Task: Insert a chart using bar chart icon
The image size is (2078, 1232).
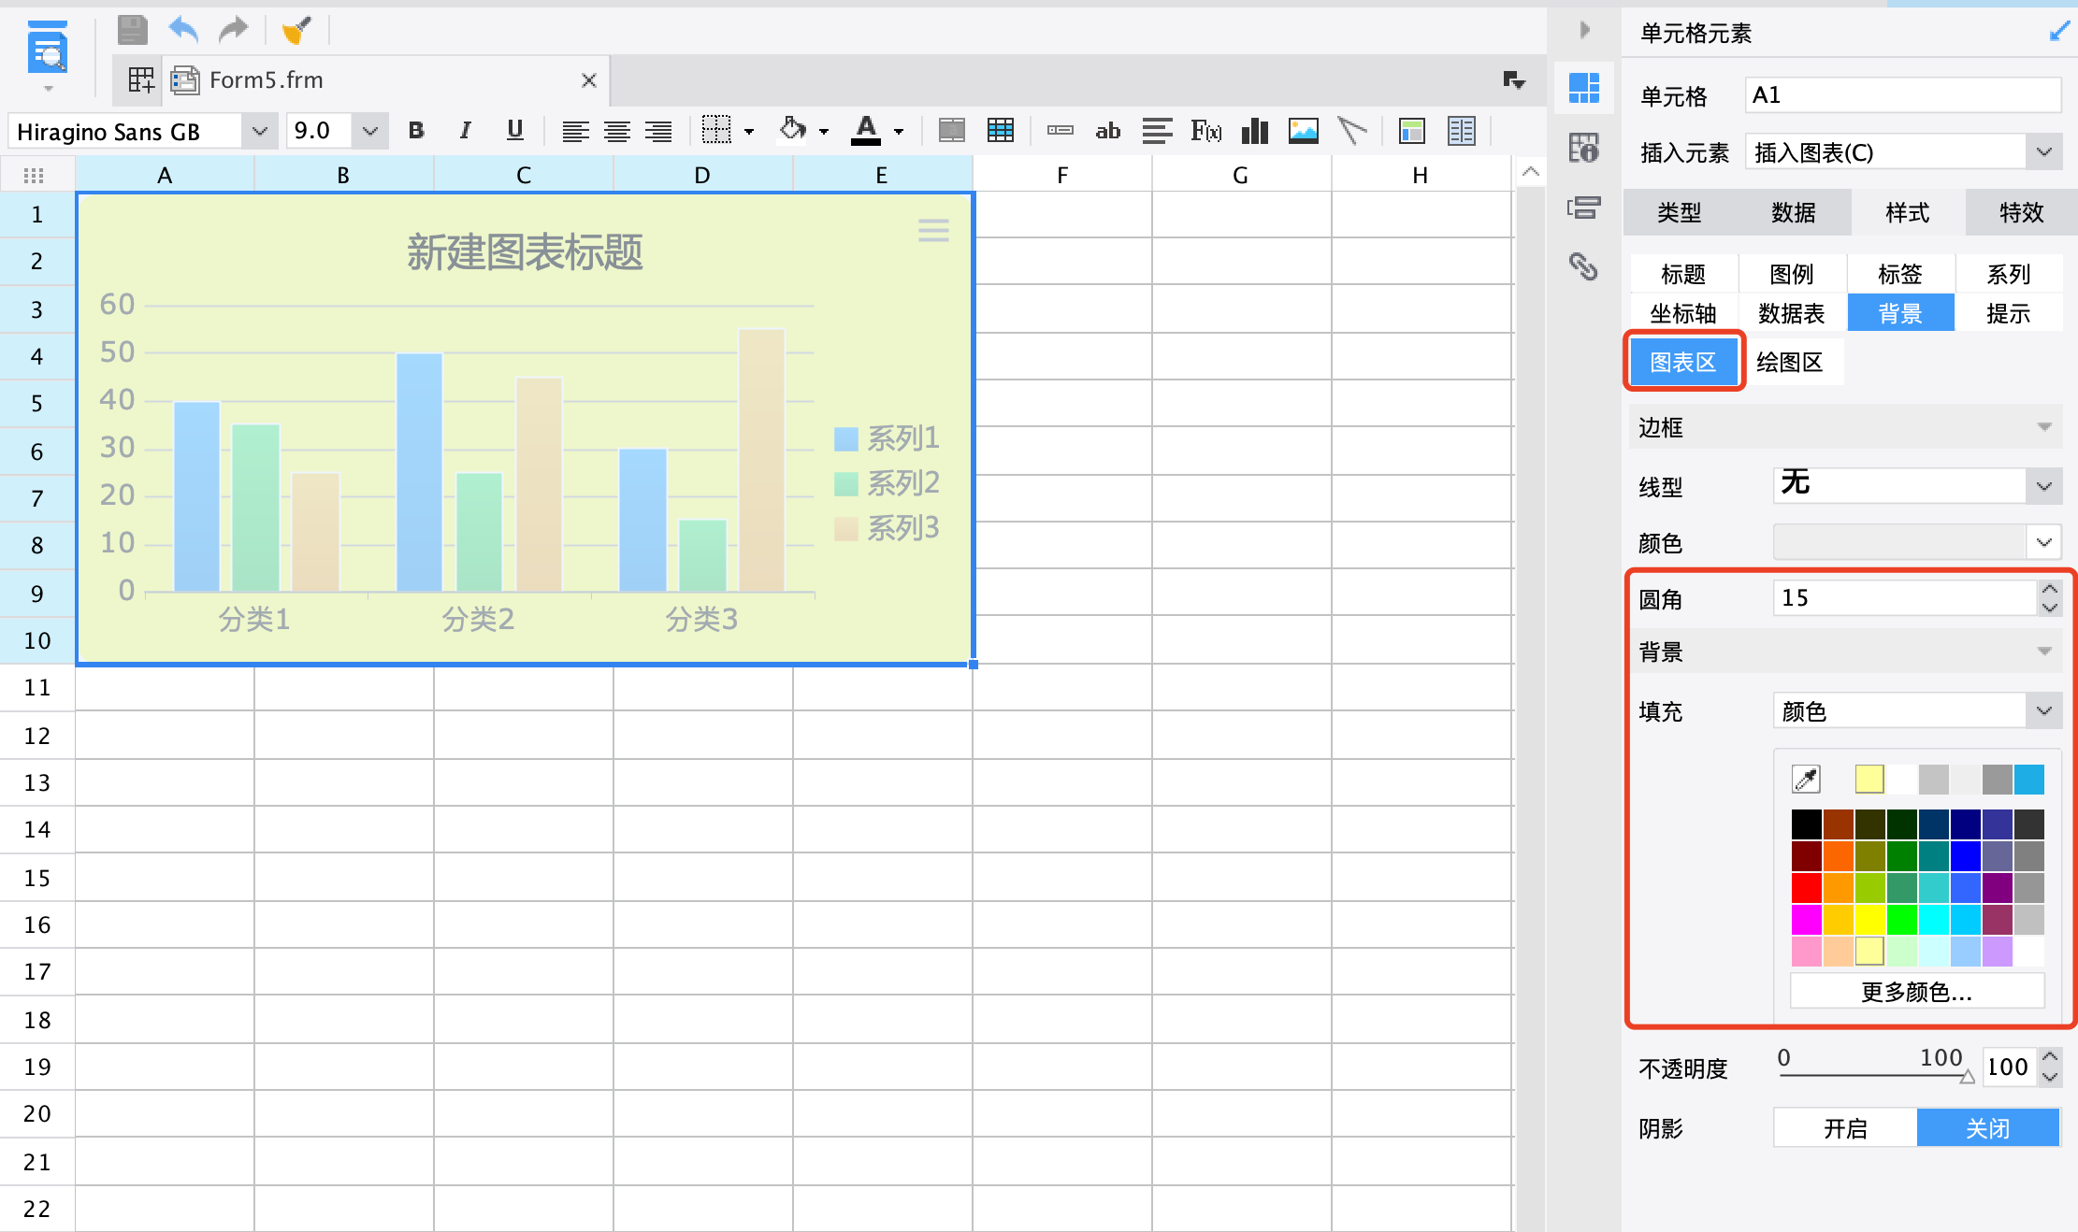Action: click(1255, 131)
